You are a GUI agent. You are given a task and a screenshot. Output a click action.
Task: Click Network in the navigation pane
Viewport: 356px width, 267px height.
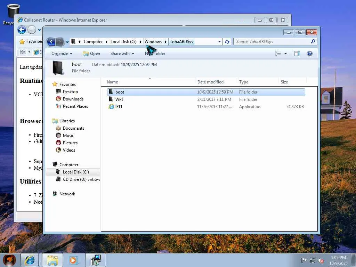[67, 194]
